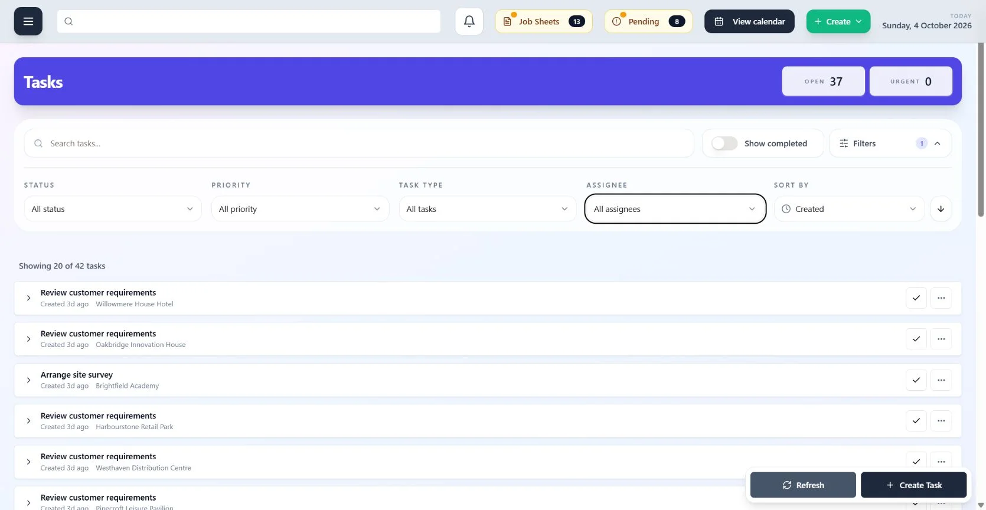Open Pending items
This screenshot has height=510, width=986.
tap(648, 21)
